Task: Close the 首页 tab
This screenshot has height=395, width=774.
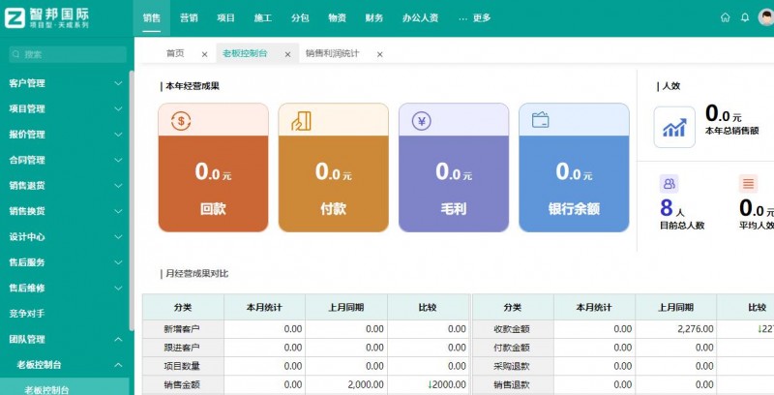Action: point(204,54)
